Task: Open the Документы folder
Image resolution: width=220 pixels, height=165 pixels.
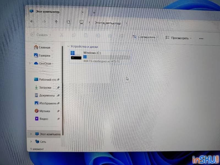Action: click(x=45, y=95)
